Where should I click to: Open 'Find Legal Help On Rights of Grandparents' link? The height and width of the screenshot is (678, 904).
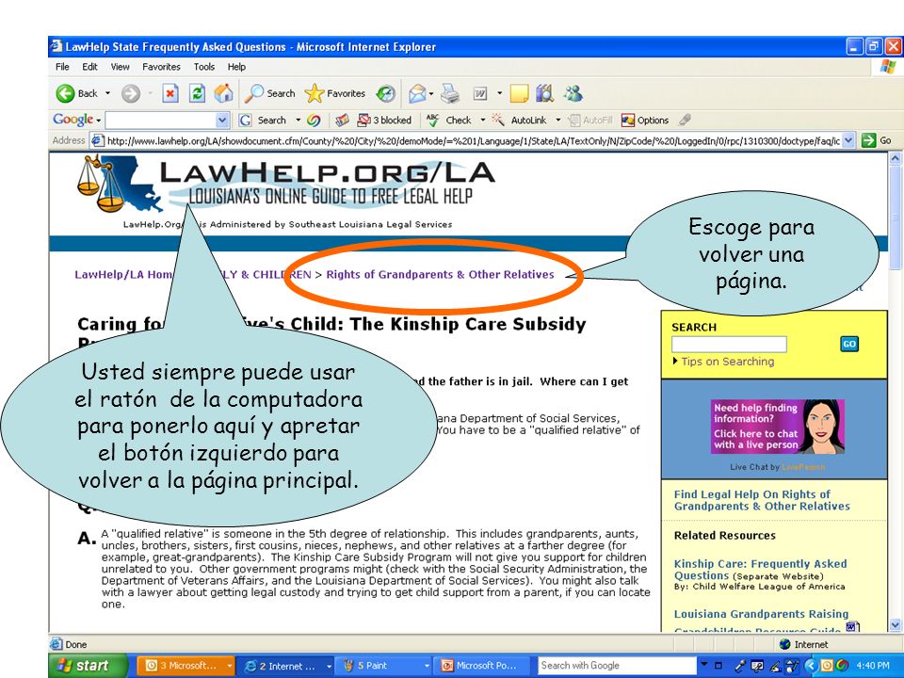coord(762,500)
